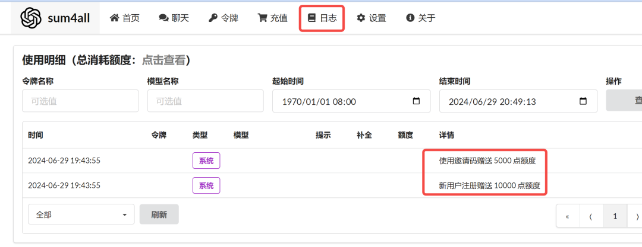Screen dimensions: 642x247
Task: Click the timestamp in the 新用户注册 row
Action: click(64, 185)
